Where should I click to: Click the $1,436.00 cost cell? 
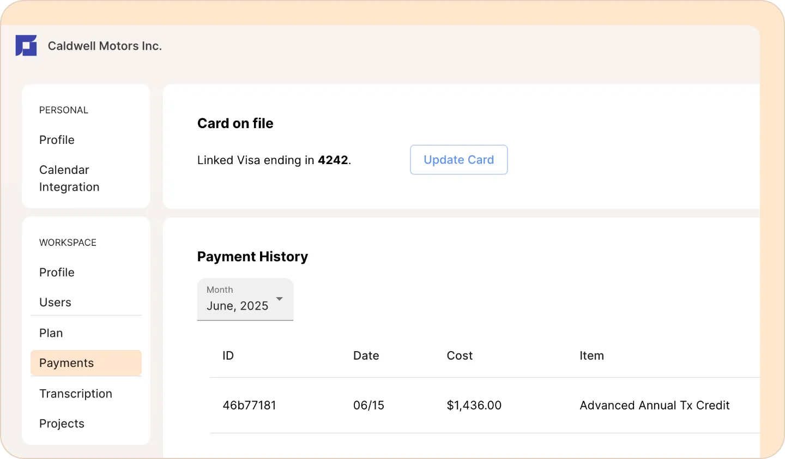point(474,406)
